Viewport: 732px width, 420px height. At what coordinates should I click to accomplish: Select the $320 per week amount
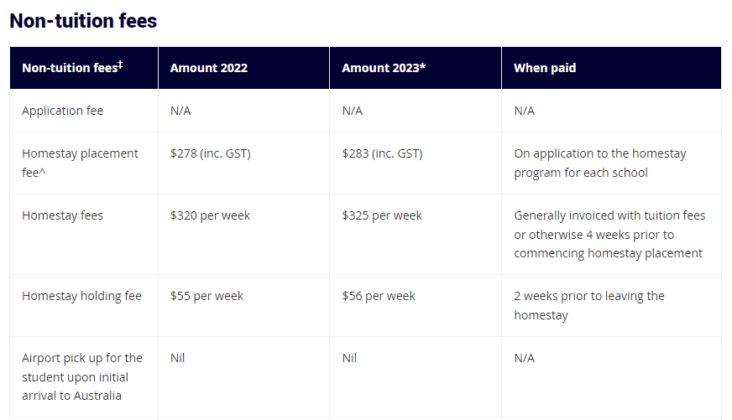point(210,215)
